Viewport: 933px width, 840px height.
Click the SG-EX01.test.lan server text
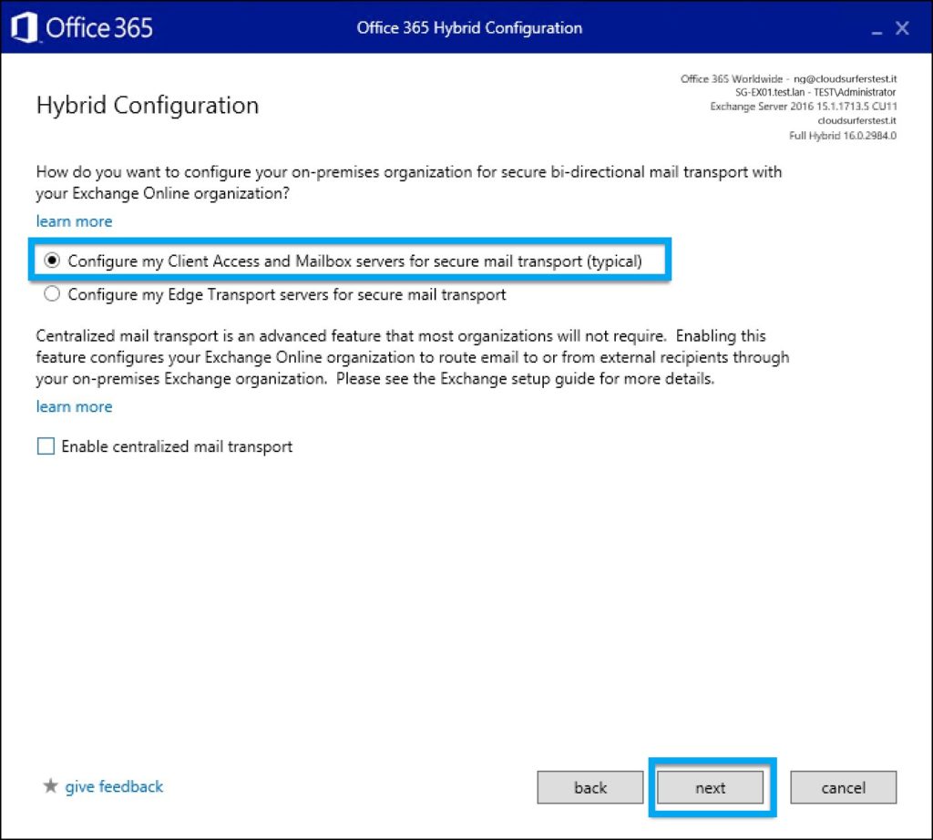[x=770, y=92]
